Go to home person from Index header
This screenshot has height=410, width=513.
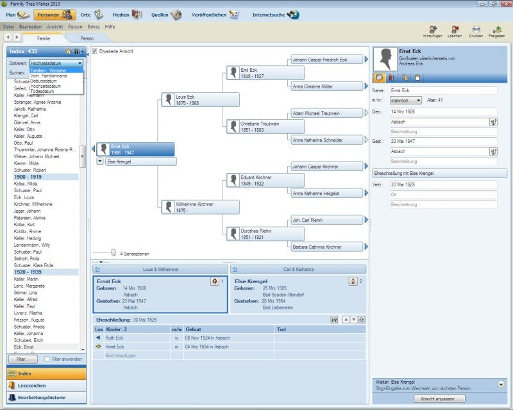pos(69,51)
